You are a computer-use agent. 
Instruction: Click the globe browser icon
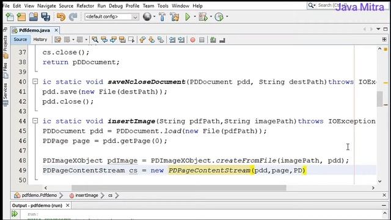click(x=147, y=16)
